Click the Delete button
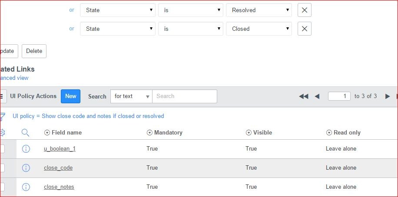Screen dimensions: 398x197 point(34,51)
